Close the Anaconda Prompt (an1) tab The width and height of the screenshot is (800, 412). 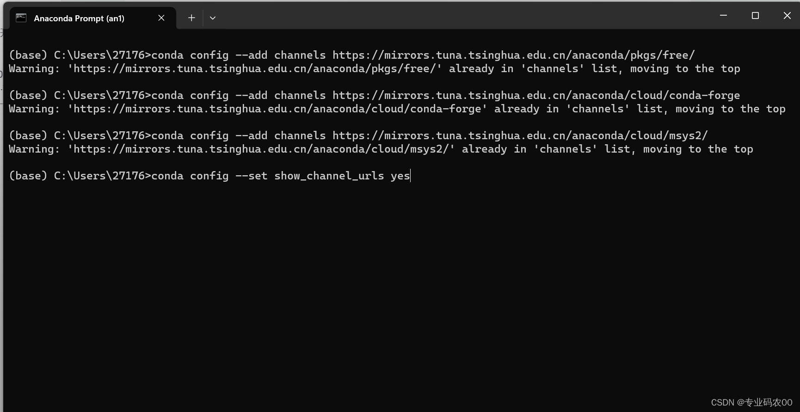(161, 18)
